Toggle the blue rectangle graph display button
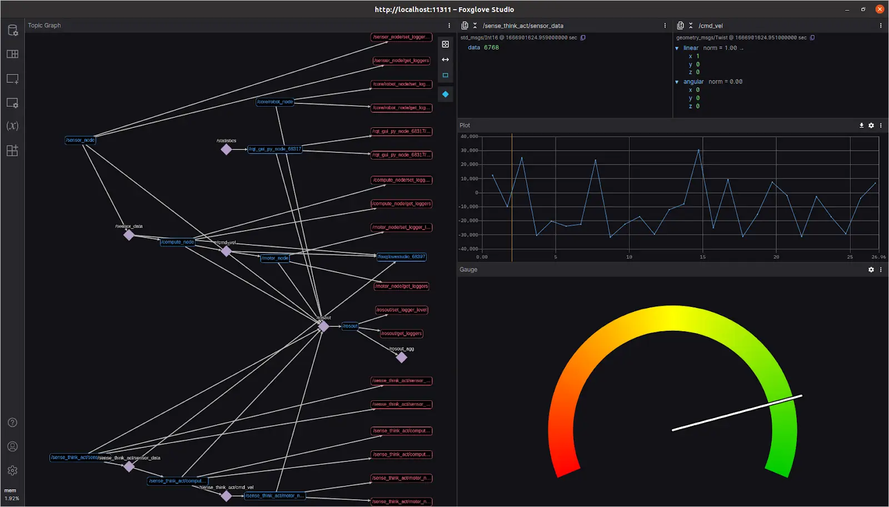 click(445, 75)
